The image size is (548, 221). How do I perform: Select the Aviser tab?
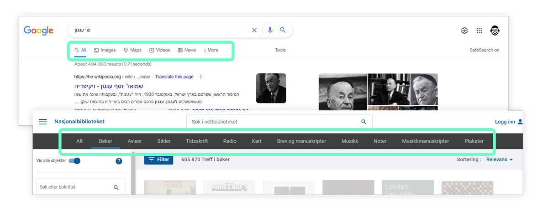pyautogui.click(x=135, y=141)
